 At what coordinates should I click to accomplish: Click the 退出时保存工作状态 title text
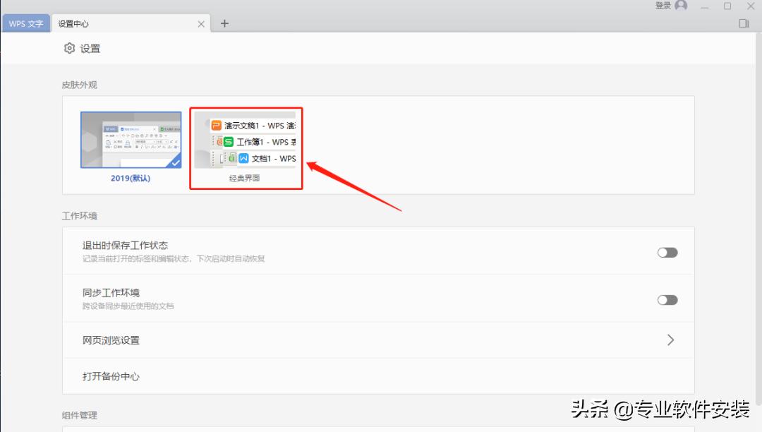(125, 246)
